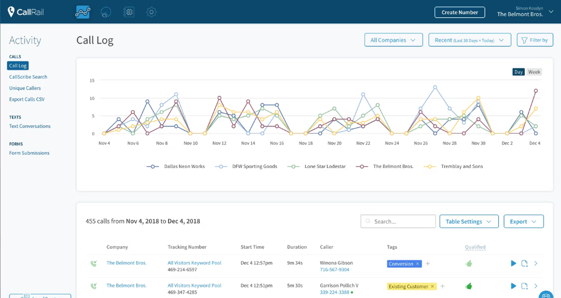Open the tracking settings chip icon
561x298 pixels.
[x=129, y=12]
